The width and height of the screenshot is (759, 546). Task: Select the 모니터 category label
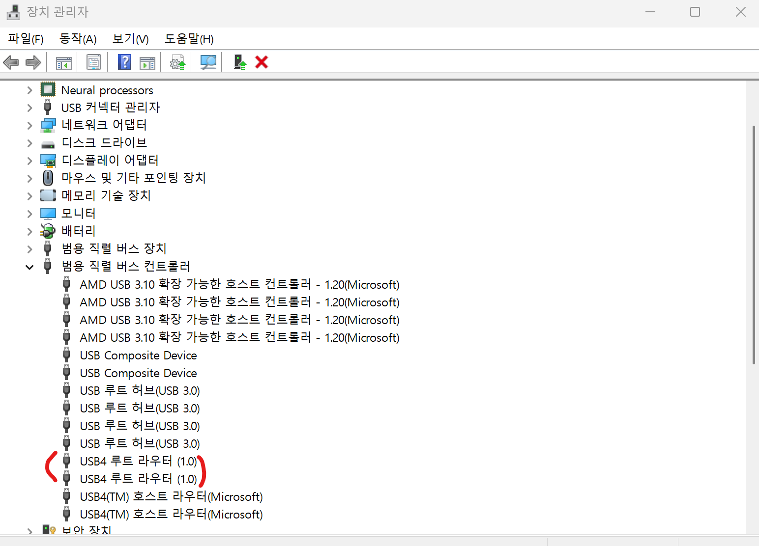[x=78, y=214]
